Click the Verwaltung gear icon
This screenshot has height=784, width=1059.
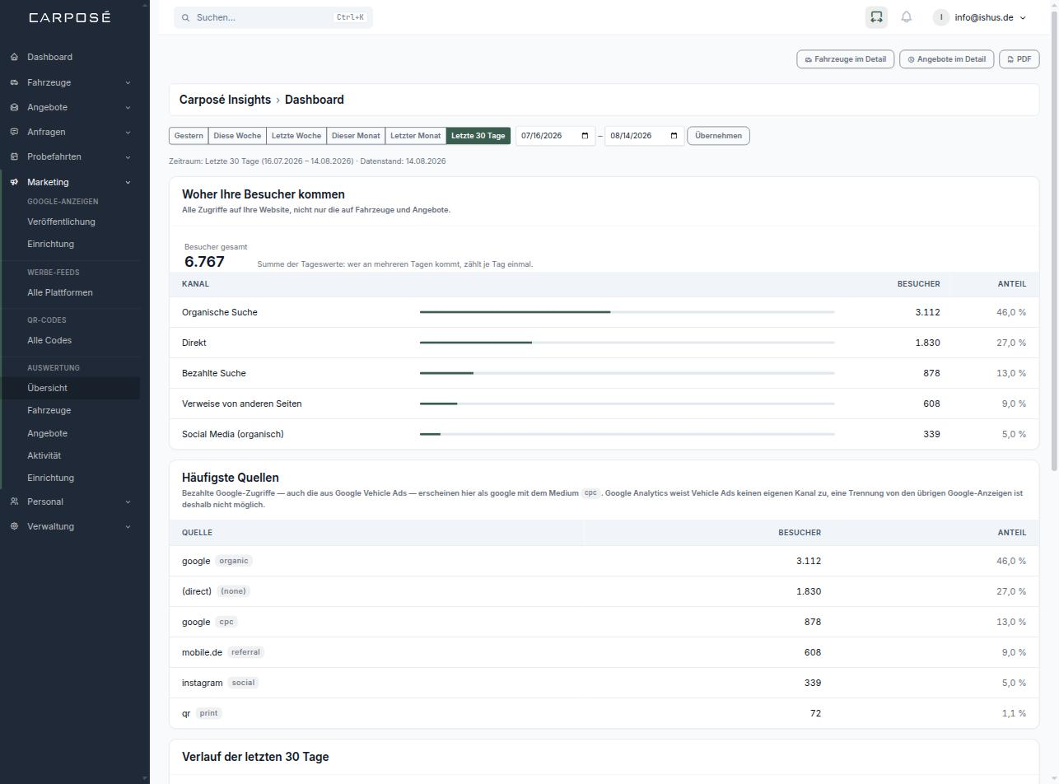pos(14,526)
